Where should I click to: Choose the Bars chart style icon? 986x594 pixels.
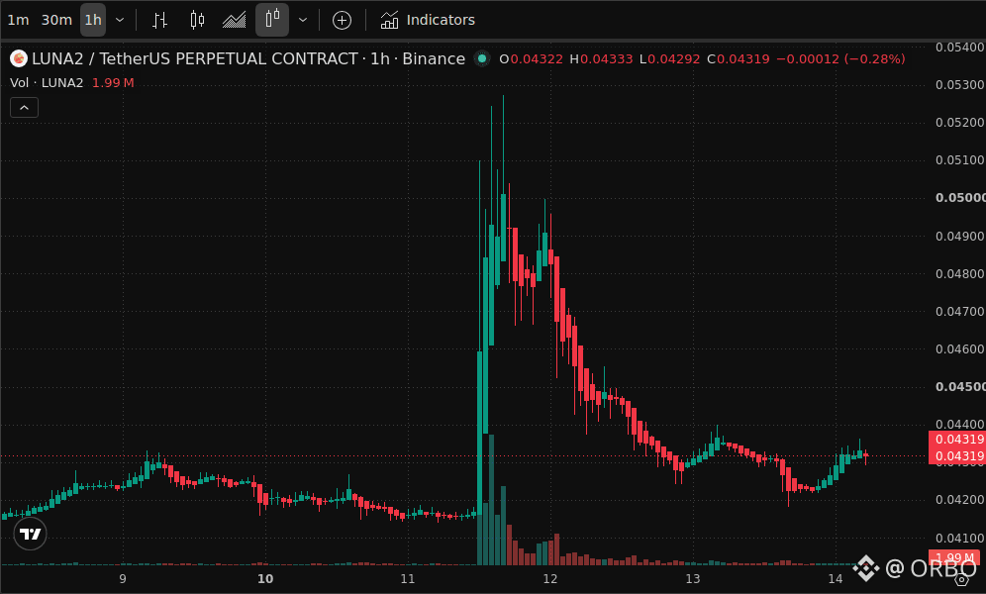(159, 20)
